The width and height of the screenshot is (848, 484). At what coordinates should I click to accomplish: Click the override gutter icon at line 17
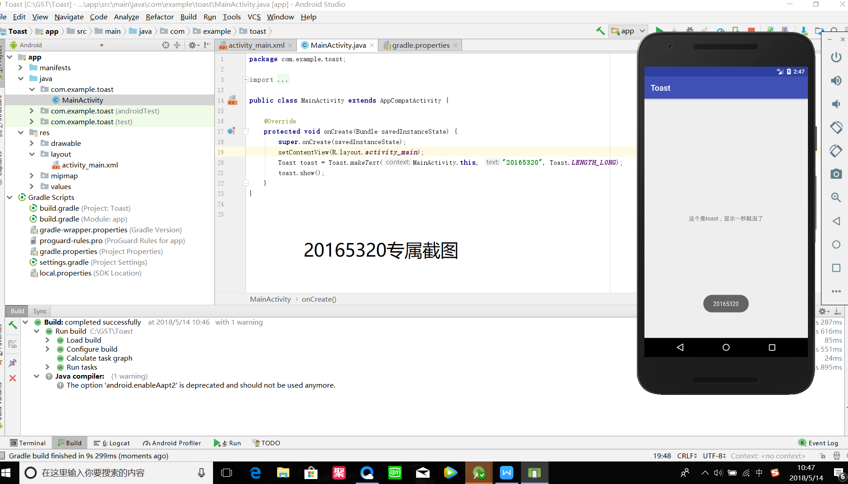pyautogui.click(x=231, y=131)
